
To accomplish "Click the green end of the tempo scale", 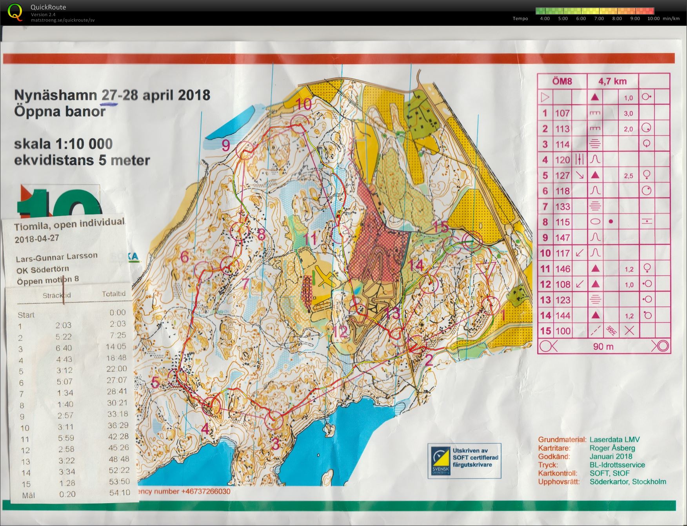I will pyautogui.click(x=540, y=11).
